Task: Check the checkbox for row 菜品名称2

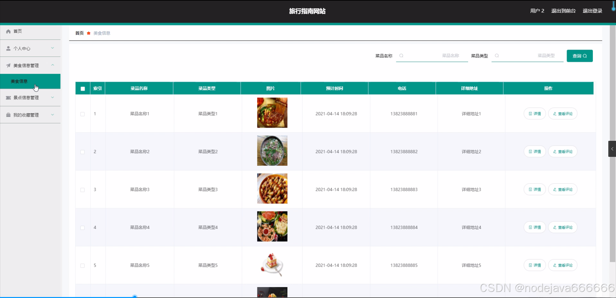Action: [82, 152]
